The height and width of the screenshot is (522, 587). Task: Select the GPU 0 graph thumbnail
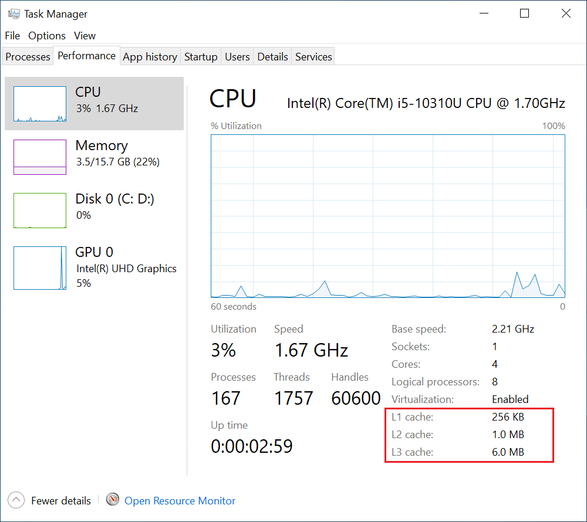coord(39,267)
